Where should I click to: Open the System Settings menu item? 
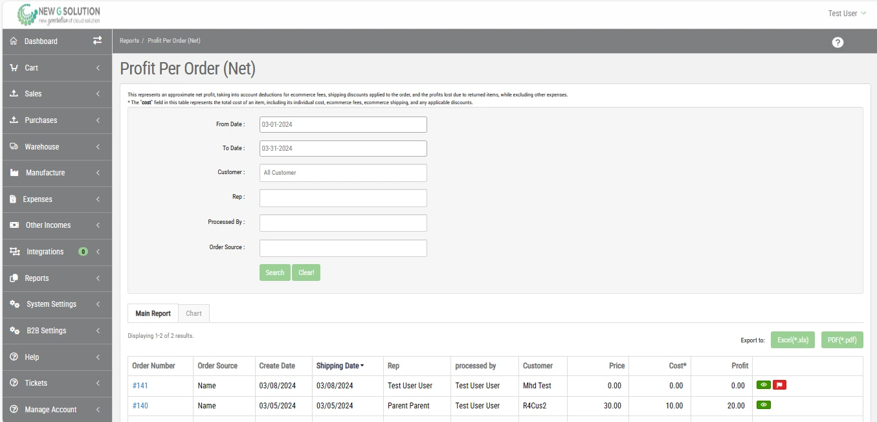pyautogui.click(x=57, y=304)
